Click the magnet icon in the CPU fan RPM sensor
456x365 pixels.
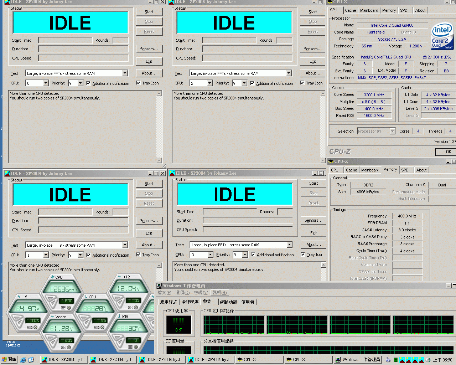pos(63,308)
